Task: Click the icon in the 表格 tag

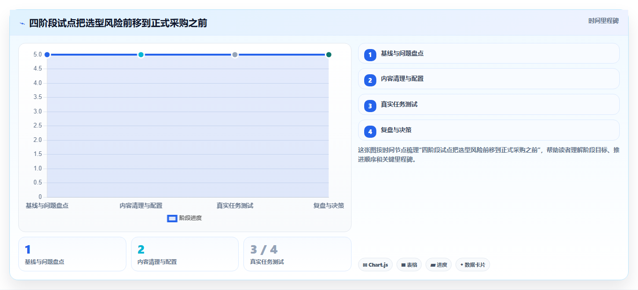Action: tap(403, 265)
